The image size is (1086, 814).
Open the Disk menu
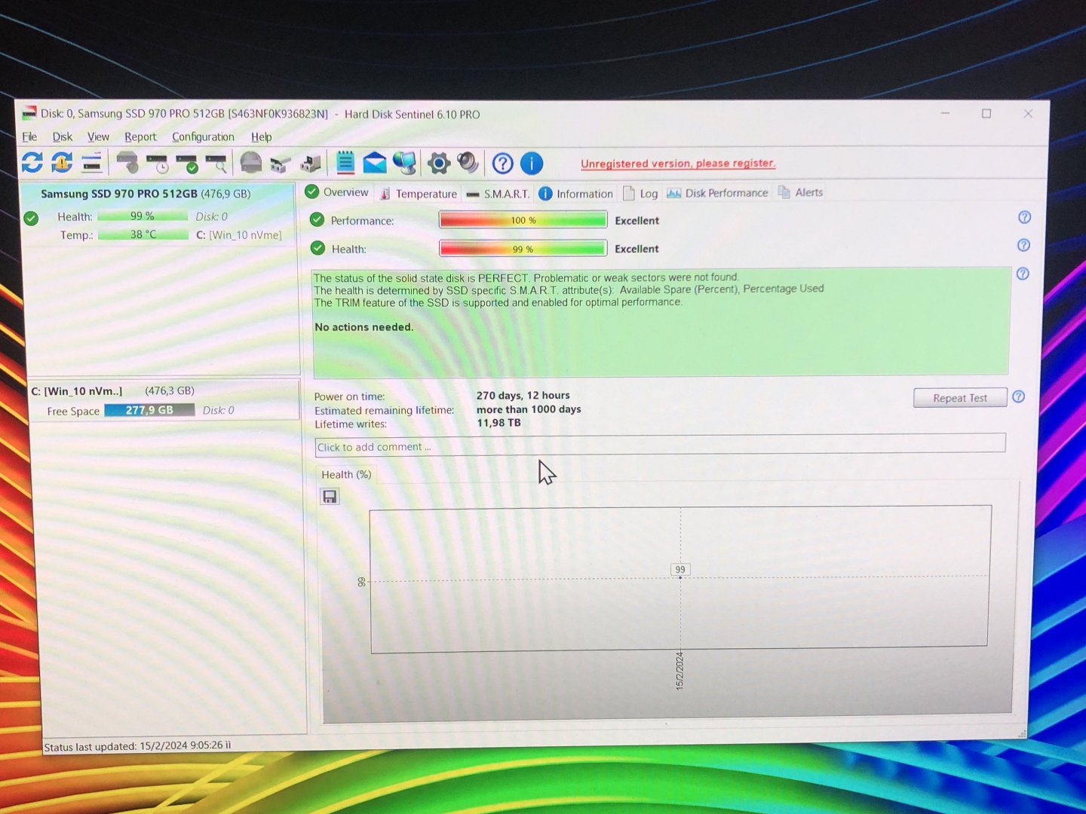coord(63,136)
